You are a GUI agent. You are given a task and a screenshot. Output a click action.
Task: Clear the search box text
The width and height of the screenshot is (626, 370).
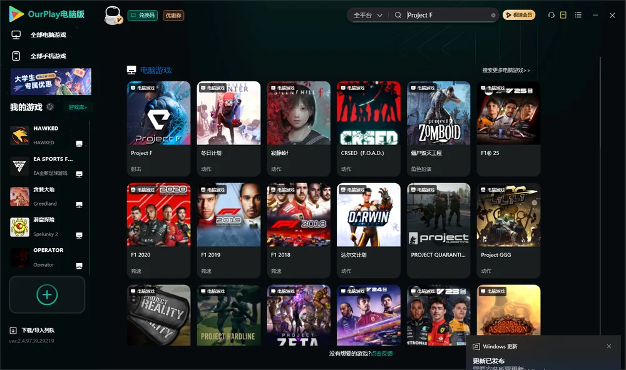(x=493, y=16)
